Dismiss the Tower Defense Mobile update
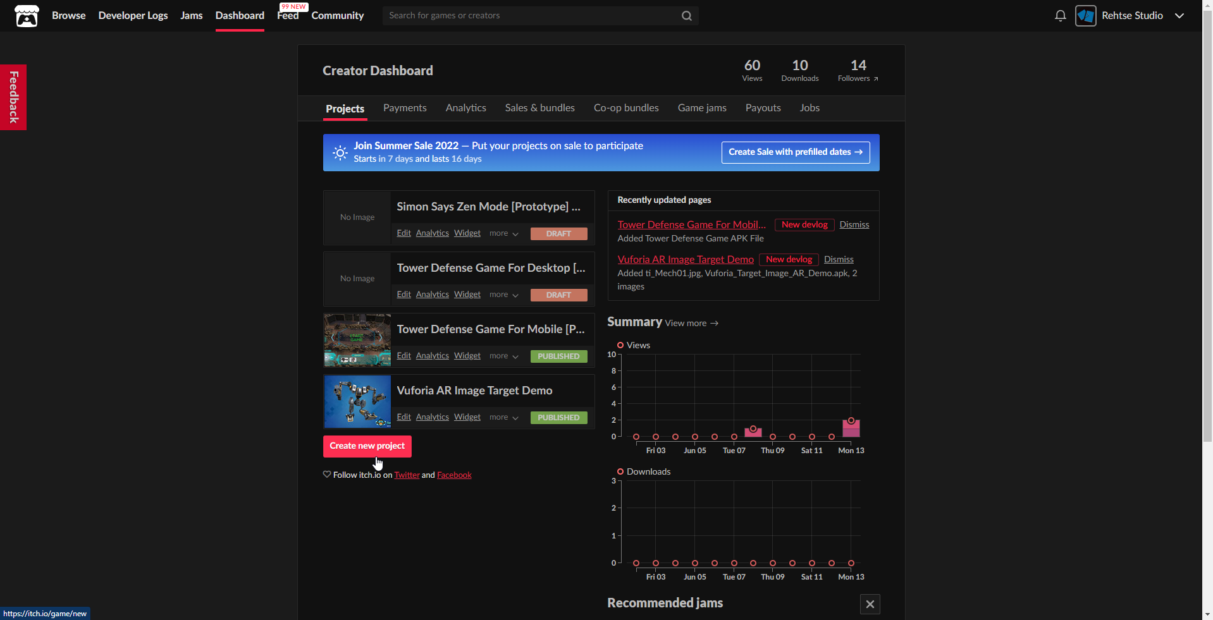 coord(854,224)
